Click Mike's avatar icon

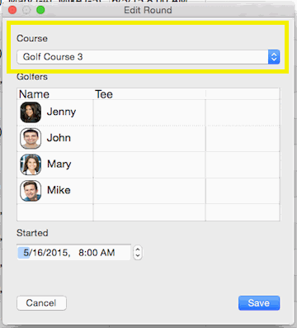pos(31,191)
